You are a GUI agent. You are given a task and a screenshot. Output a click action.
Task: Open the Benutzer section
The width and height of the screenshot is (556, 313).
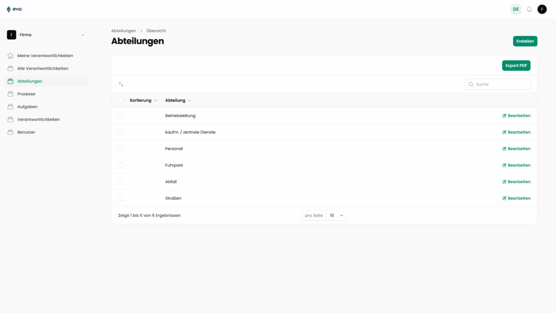tap(26, 132)
